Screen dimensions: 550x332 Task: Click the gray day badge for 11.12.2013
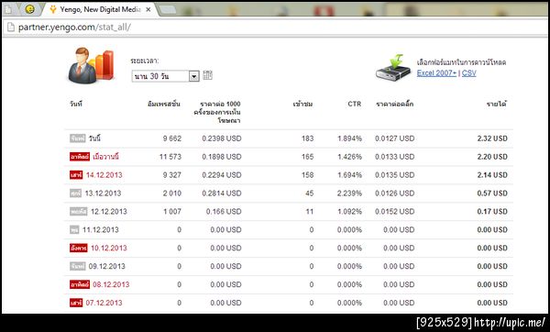point(74,229)
